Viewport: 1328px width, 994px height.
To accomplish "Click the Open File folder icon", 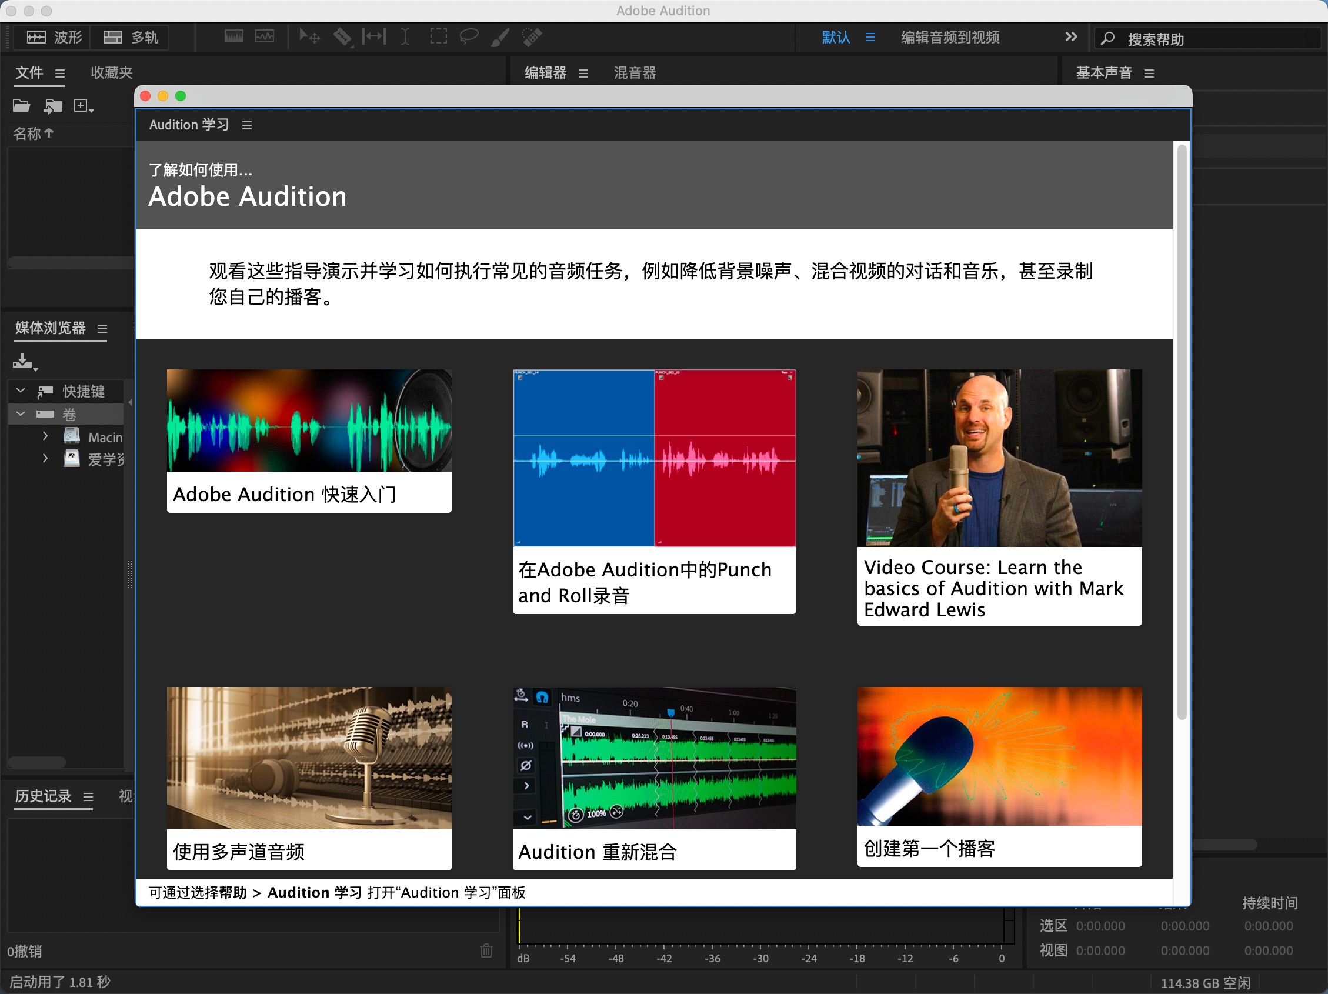I will coord(22,106).
